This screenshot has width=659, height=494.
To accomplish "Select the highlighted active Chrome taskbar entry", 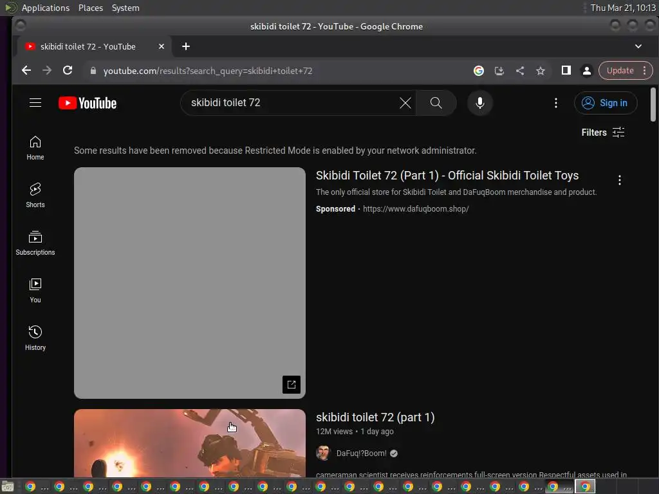I will [585, 487].
